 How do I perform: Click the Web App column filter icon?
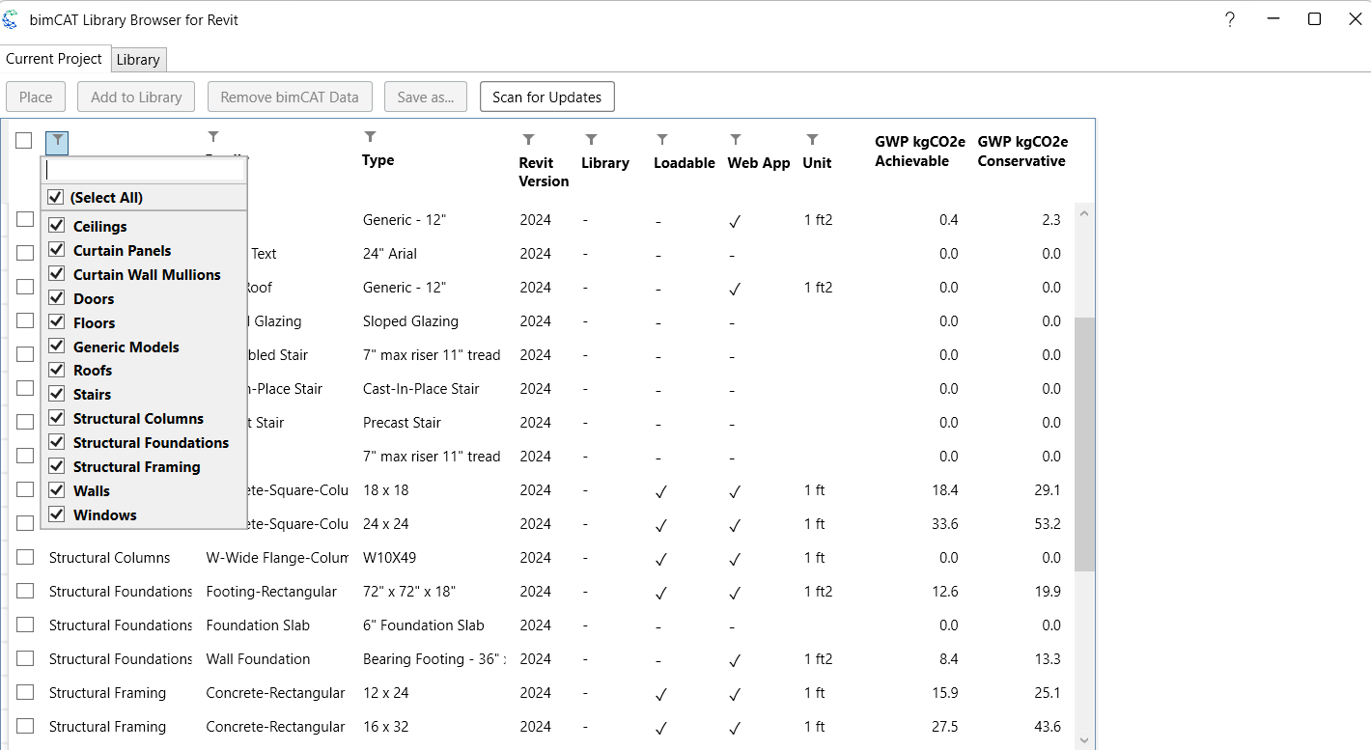(x=736, y=140)
